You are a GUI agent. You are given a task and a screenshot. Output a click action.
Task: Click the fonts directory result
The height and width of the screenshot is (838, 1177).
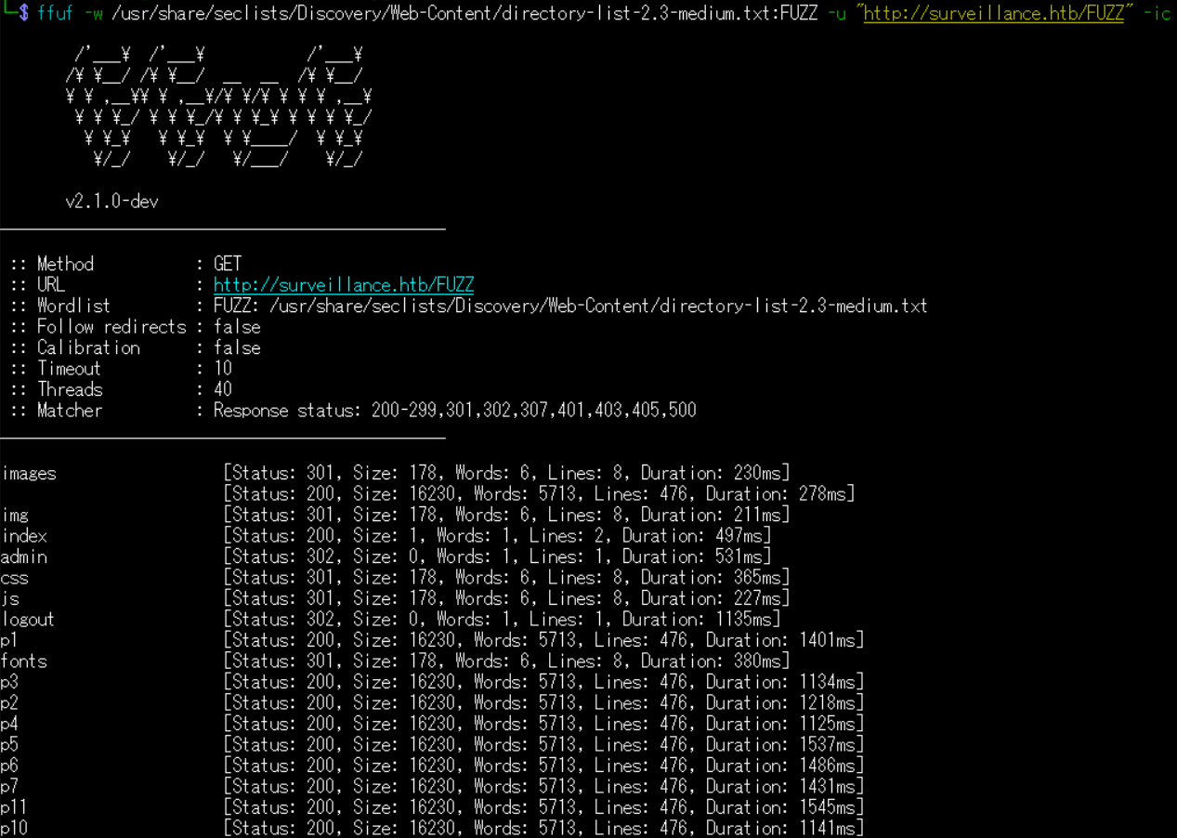[x=24, y=661]
